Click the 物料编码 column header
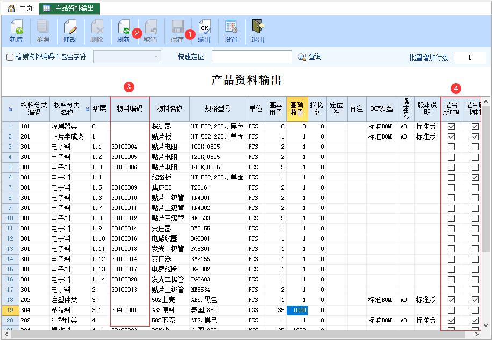This screenshot has width=492, height=340. click(129, 109)
